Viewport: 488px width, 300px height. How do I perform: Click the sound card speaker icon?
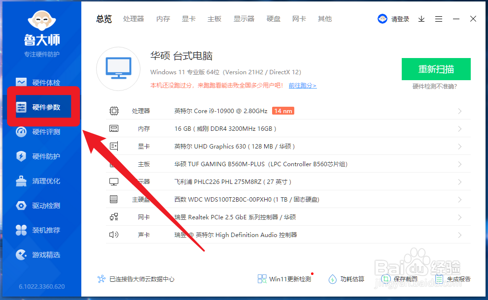[114, 235]
